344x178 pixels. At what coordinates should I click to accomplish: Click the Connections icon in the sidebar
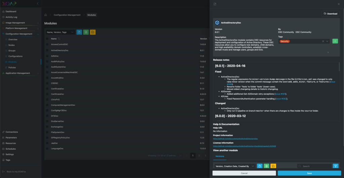pyautogui.click(x=3, y=132)
